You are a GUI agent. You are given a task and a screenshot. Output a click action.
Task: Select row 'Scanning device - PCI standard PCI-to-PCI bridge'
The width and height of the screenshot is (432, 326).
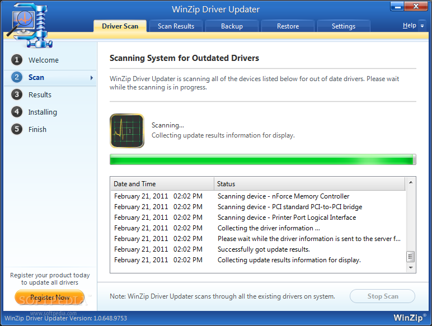pyautogui.click(x=258, y=207)
